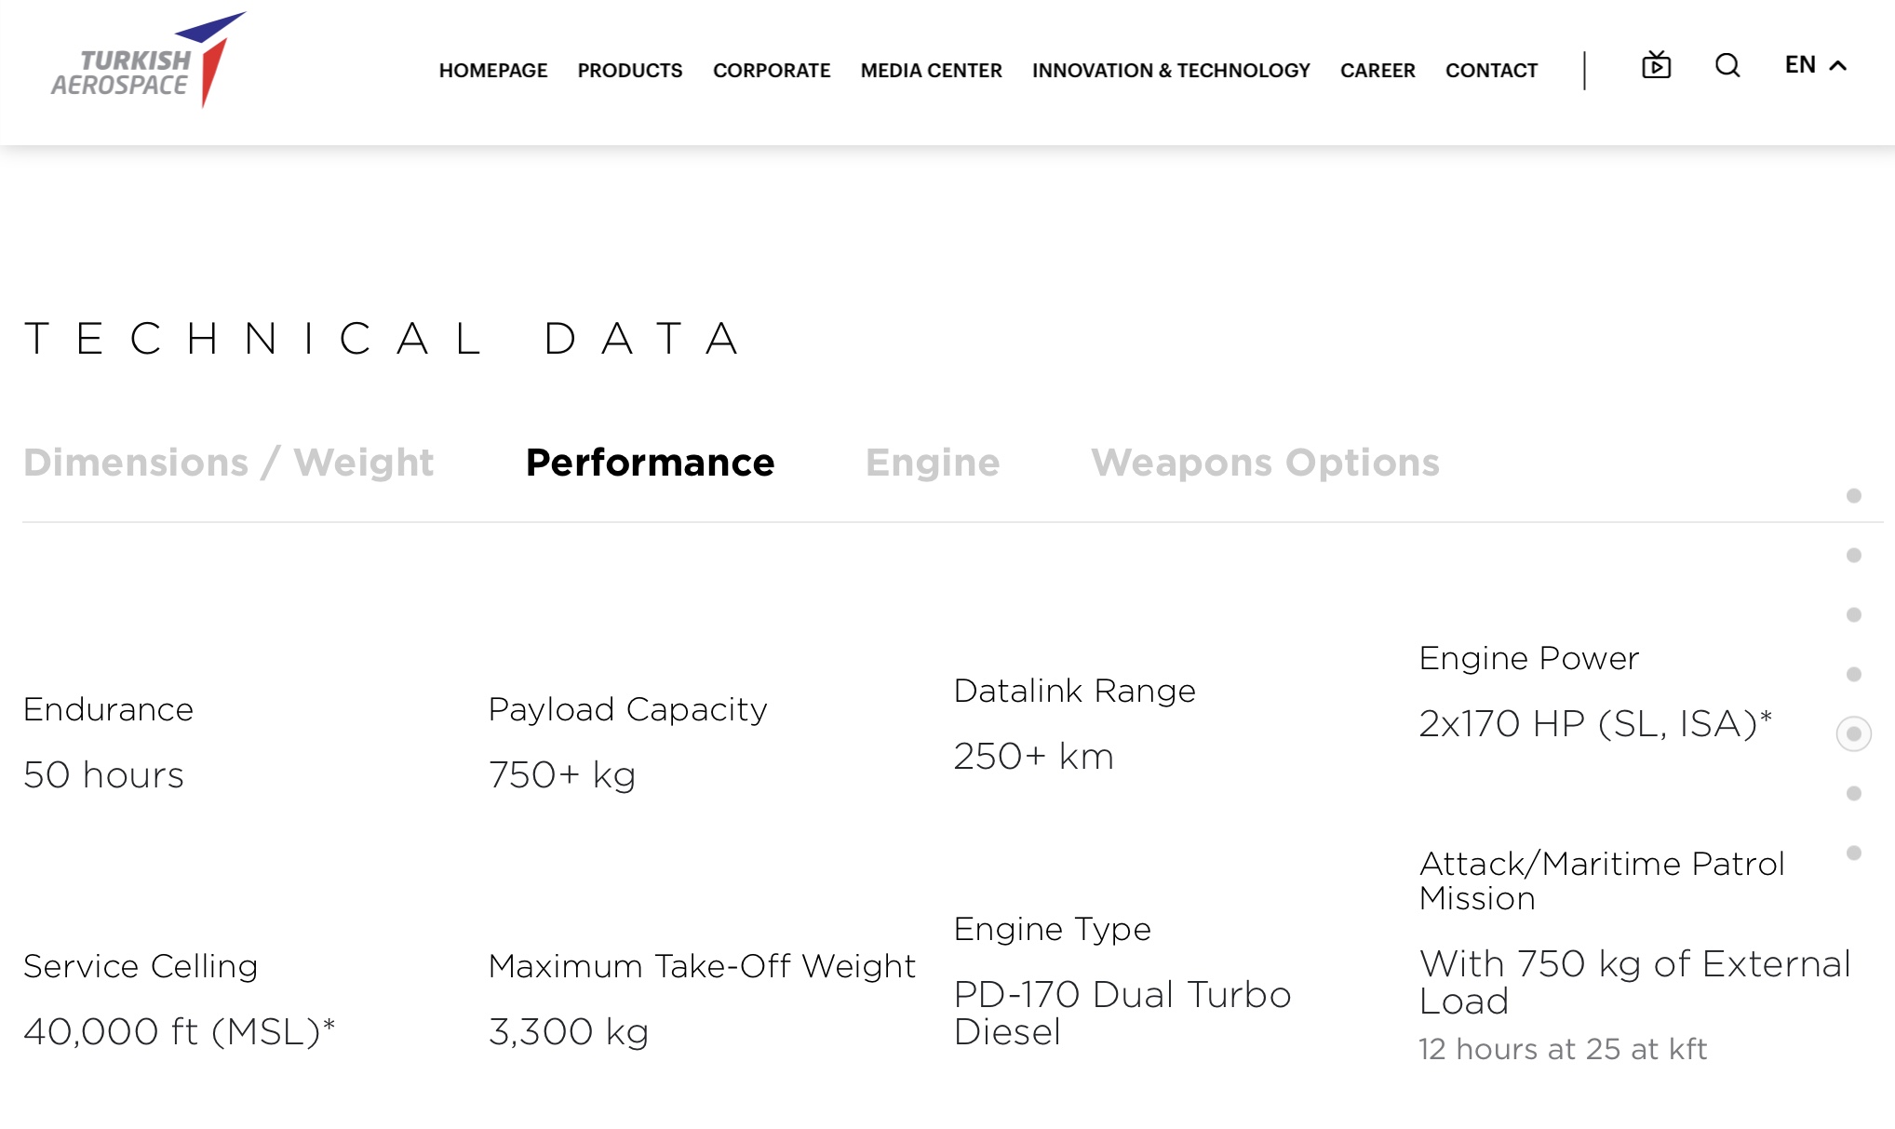
Task: Switch to the Engine tab
Action: coord(933,463)
